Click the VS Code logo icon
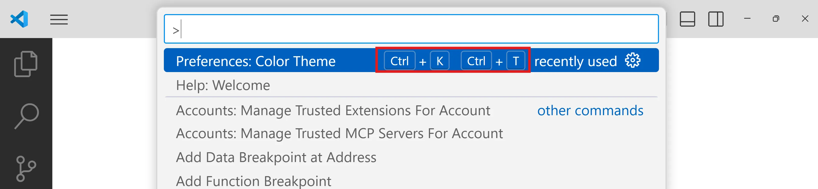 19,19
